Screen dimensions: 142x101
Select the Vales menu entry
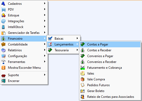[110, 74]
